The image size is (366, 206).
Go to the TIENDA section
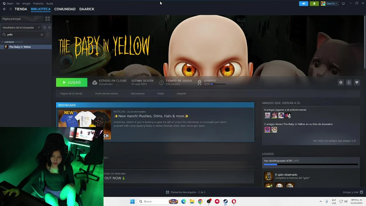tap(21, 9)
